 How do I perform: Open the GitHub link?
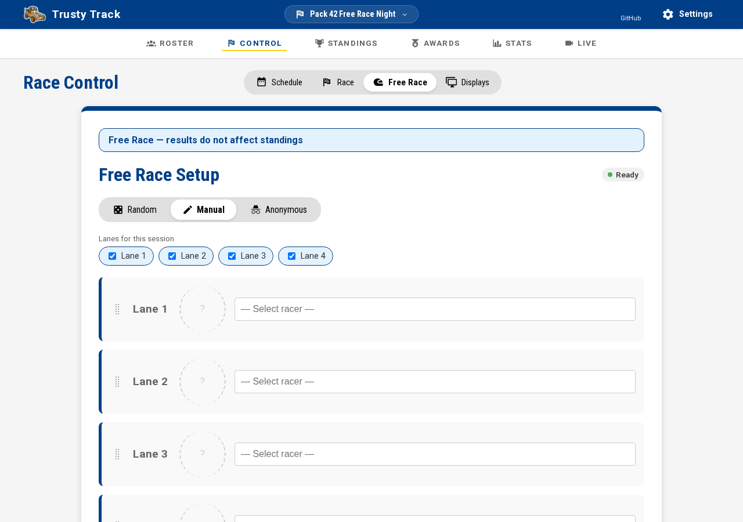click(x=631, y=18)
